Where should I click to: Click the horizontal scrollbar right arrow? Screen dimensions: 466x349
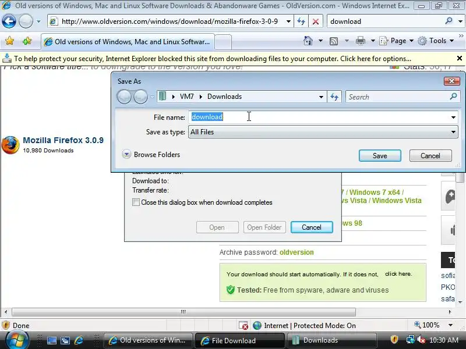pos(450,312)
